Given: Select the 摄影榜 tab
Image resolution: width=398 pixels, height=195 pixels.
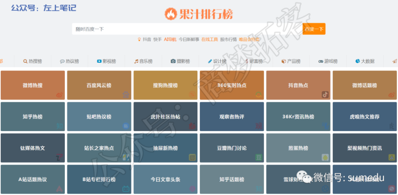Looking at the screenshot, I should (x=180, y=61).
